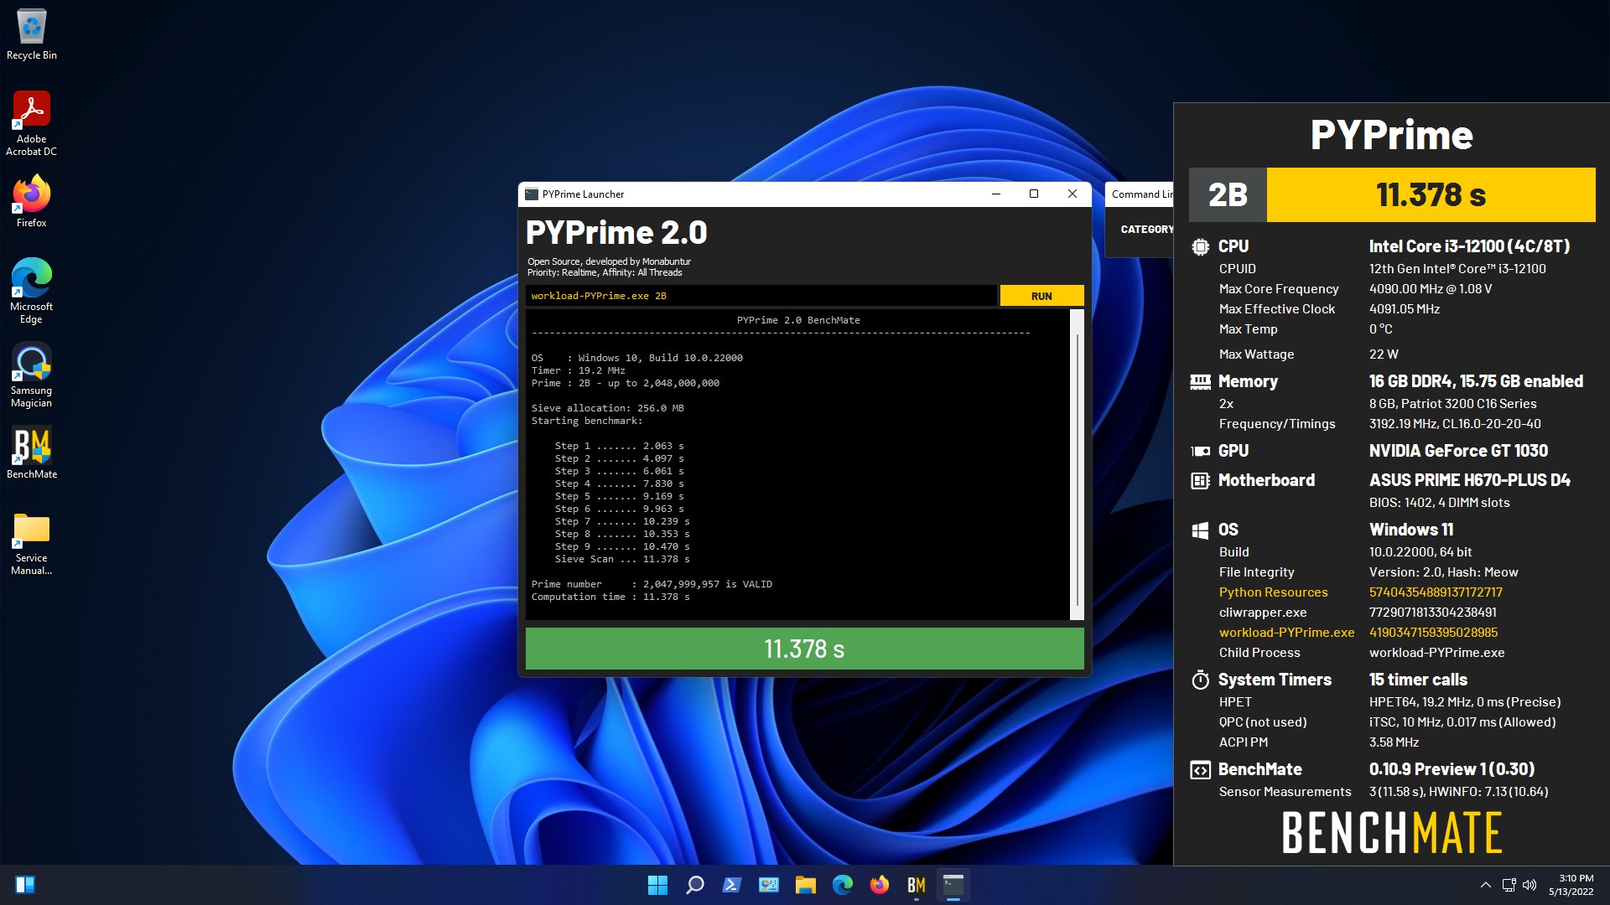Image resolution: width=1610 pixels, height=905 pixels.
Task: Open the network icon in the system tray
Action: click(1509, 885)
